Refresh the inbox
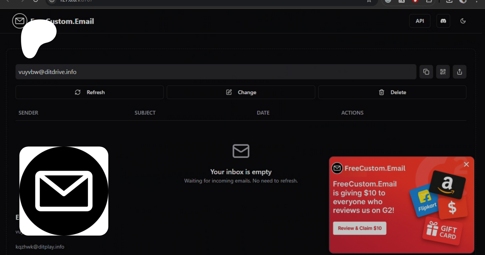The height and width of the screenshot is (255, 485). coord(89,92)
